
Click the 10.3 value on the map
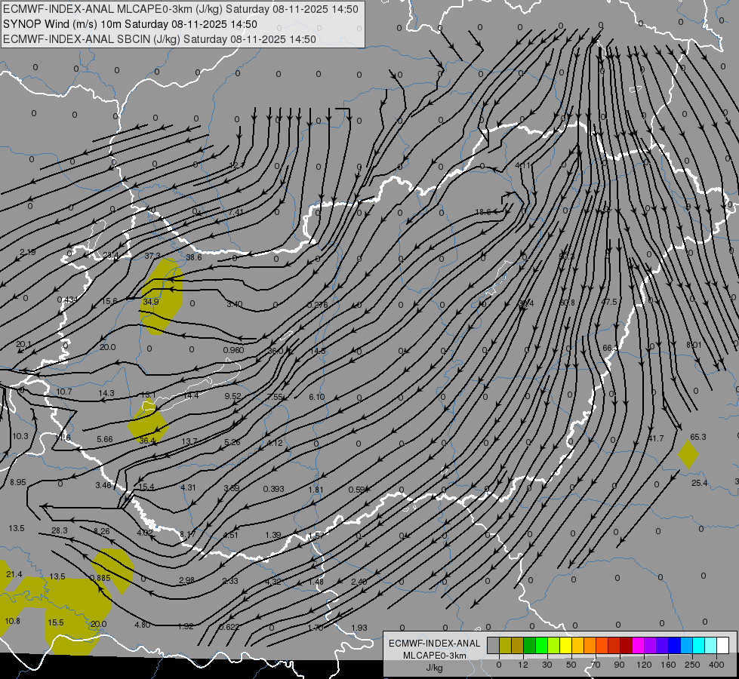20,436
